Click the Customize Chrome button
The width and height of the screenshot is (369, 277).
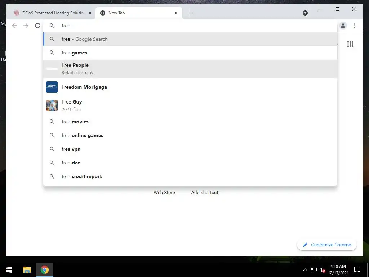(327, 245)
